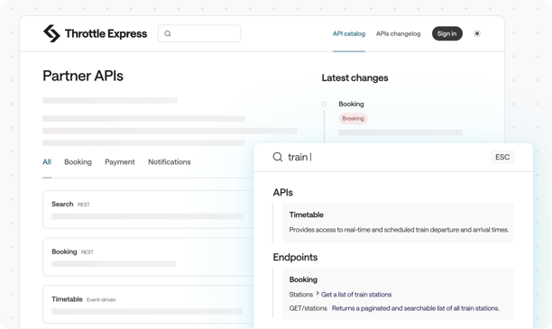Image resolution: width=552 pixels, height=329 pixels.
Task: Select the Booking filter tab
Action: 78,162
